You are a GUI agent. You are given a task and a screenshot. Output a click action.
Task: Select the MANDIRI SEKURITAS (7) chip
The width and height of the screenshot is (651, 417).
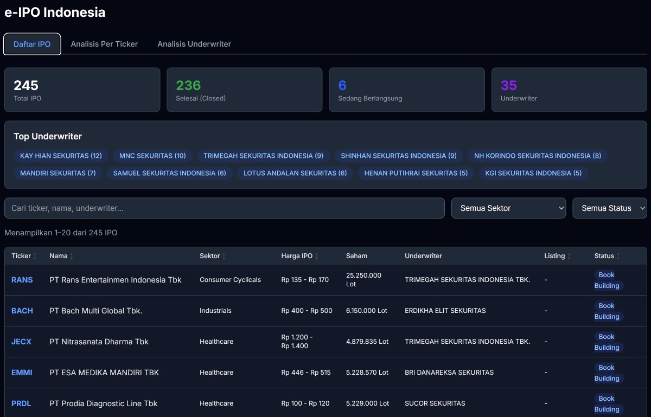click(x=58, y=173)
